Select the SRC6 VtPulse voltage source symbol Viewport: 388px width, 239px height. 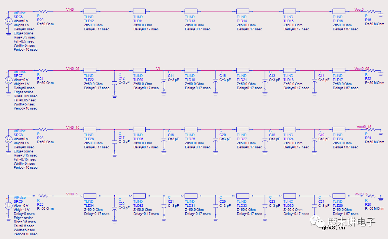click(9, 21)
